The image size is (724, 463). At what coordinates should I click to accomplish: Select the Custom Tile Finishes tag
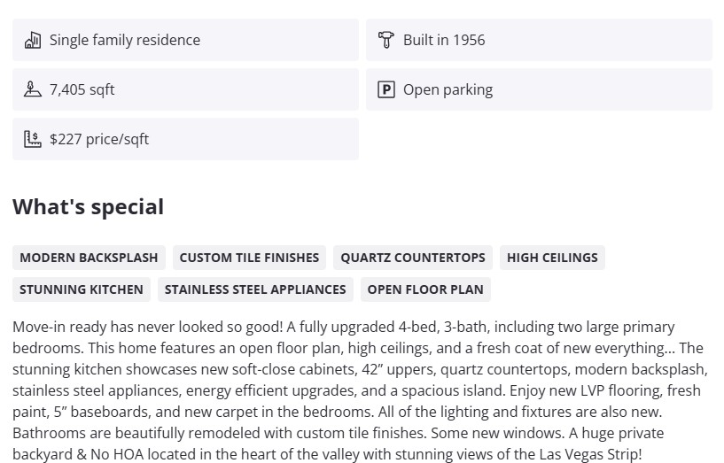point(249,258)
